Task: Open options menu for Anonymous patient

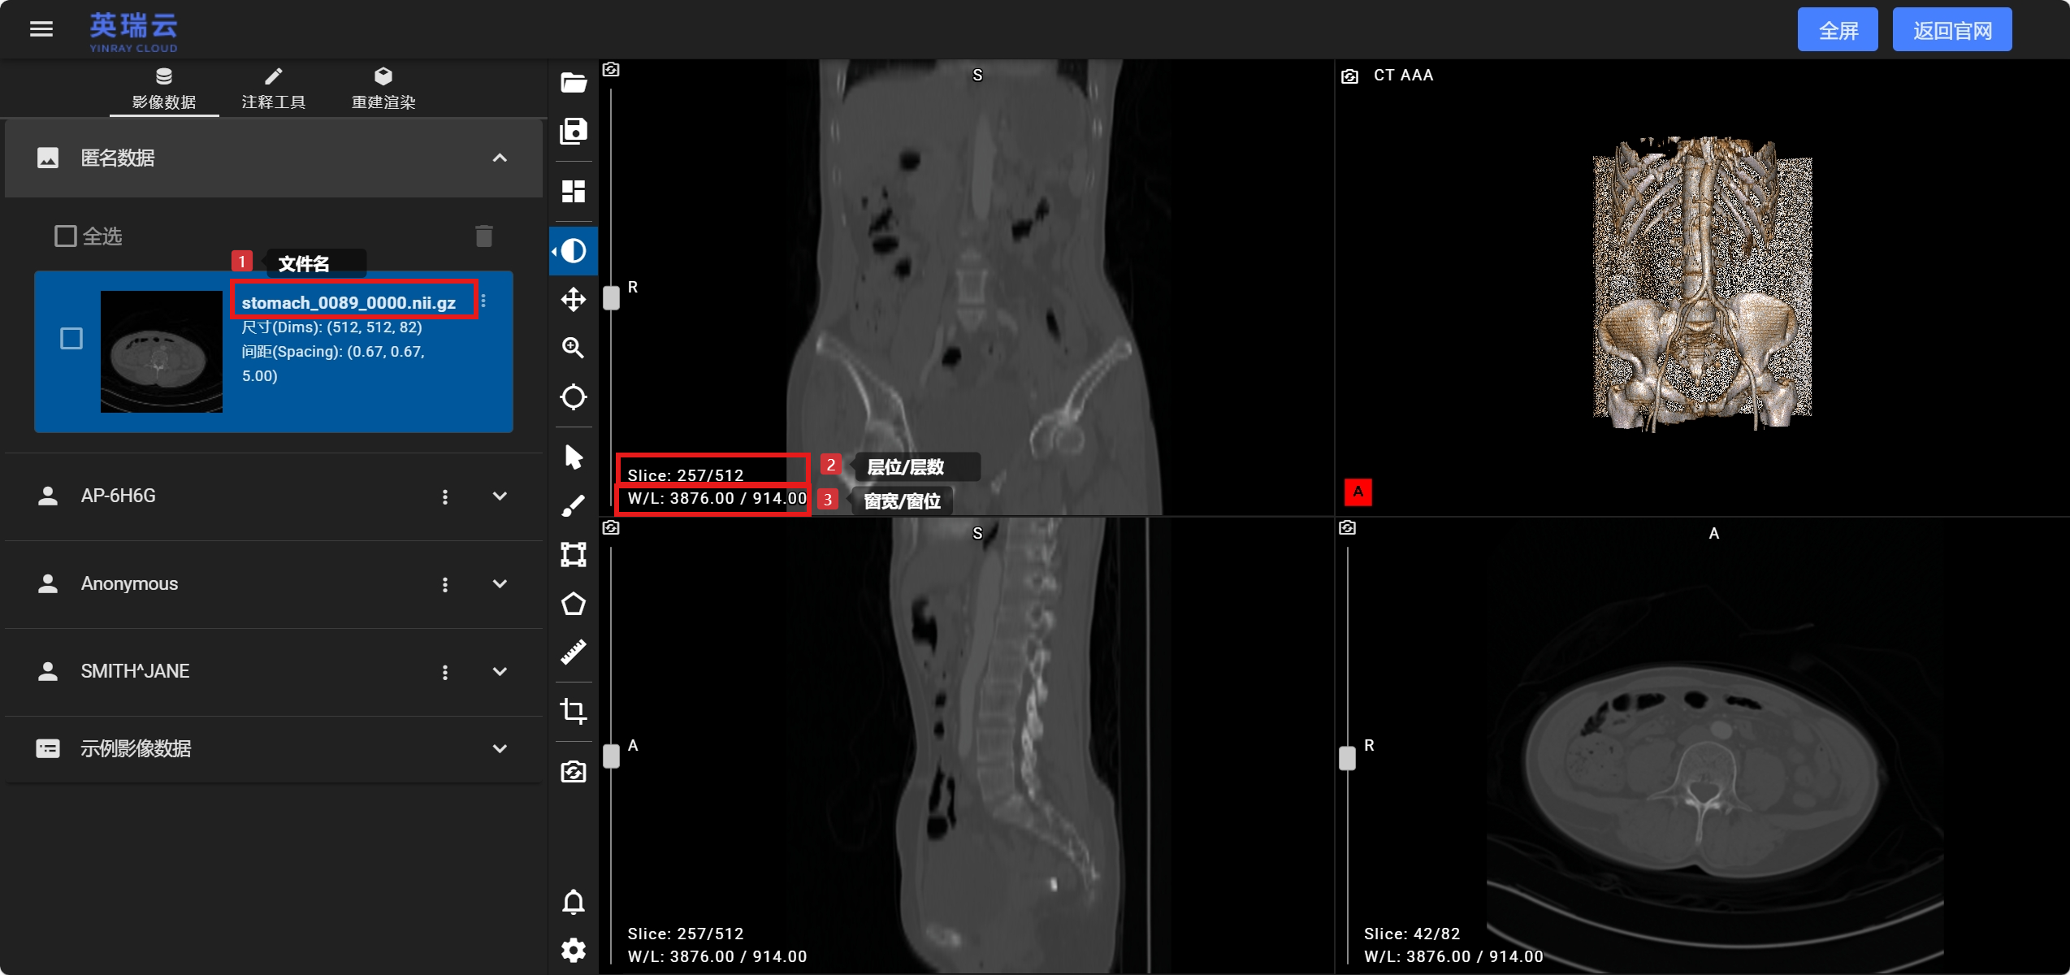Action: click(x=445, y=584)
